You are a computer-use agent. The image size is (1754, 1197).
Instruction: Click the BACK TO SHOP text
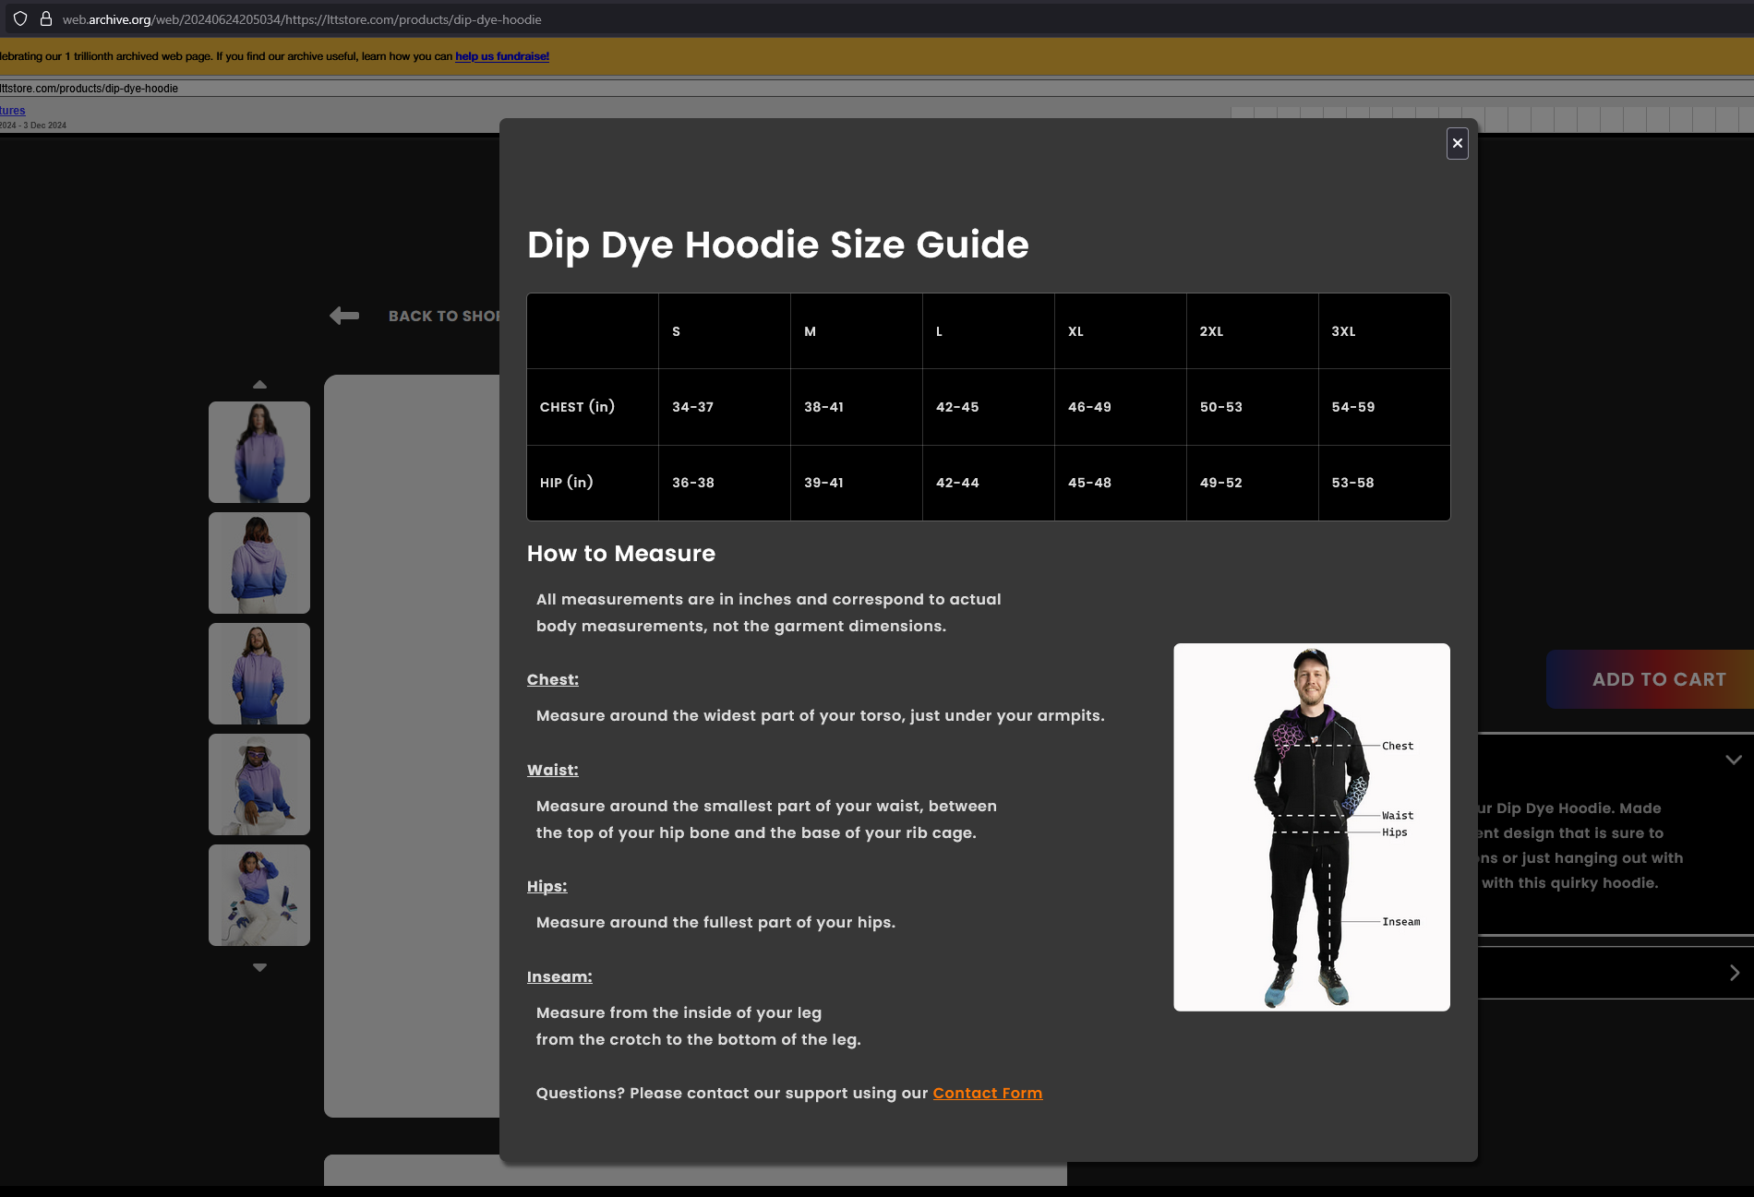[443, 316]
